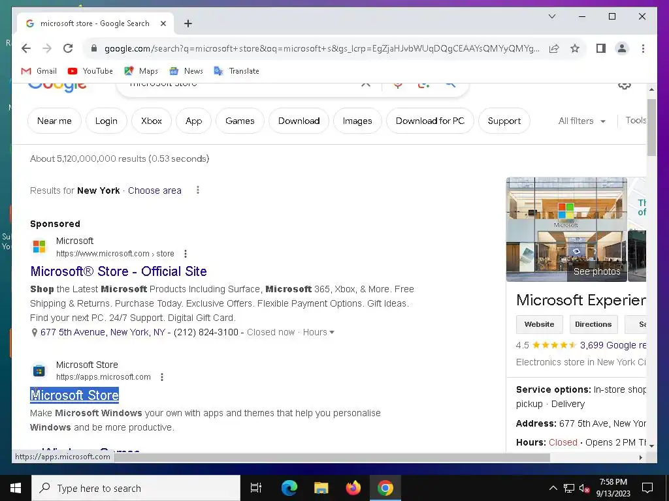Select the Images filter chip
669x501 pixels.
pos(357,121)
